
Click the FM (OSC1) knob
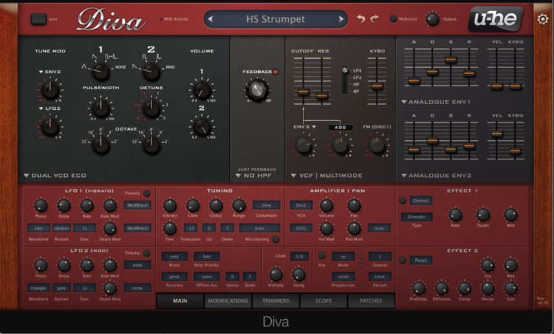pos(377,145)
